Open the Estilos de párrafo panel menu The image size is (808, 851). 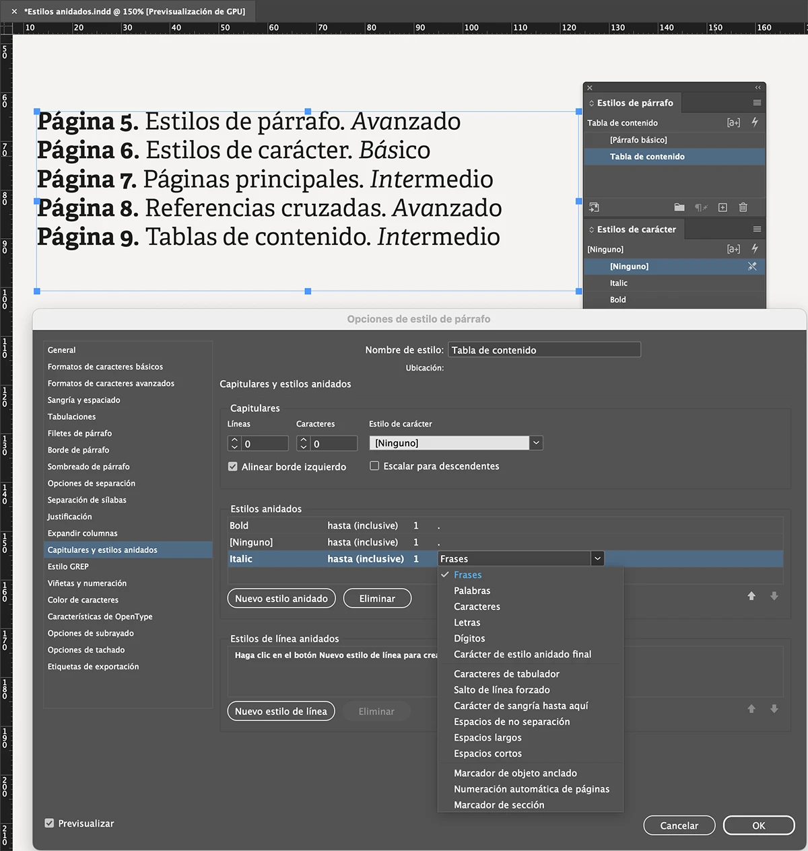(x=757, y=103)
